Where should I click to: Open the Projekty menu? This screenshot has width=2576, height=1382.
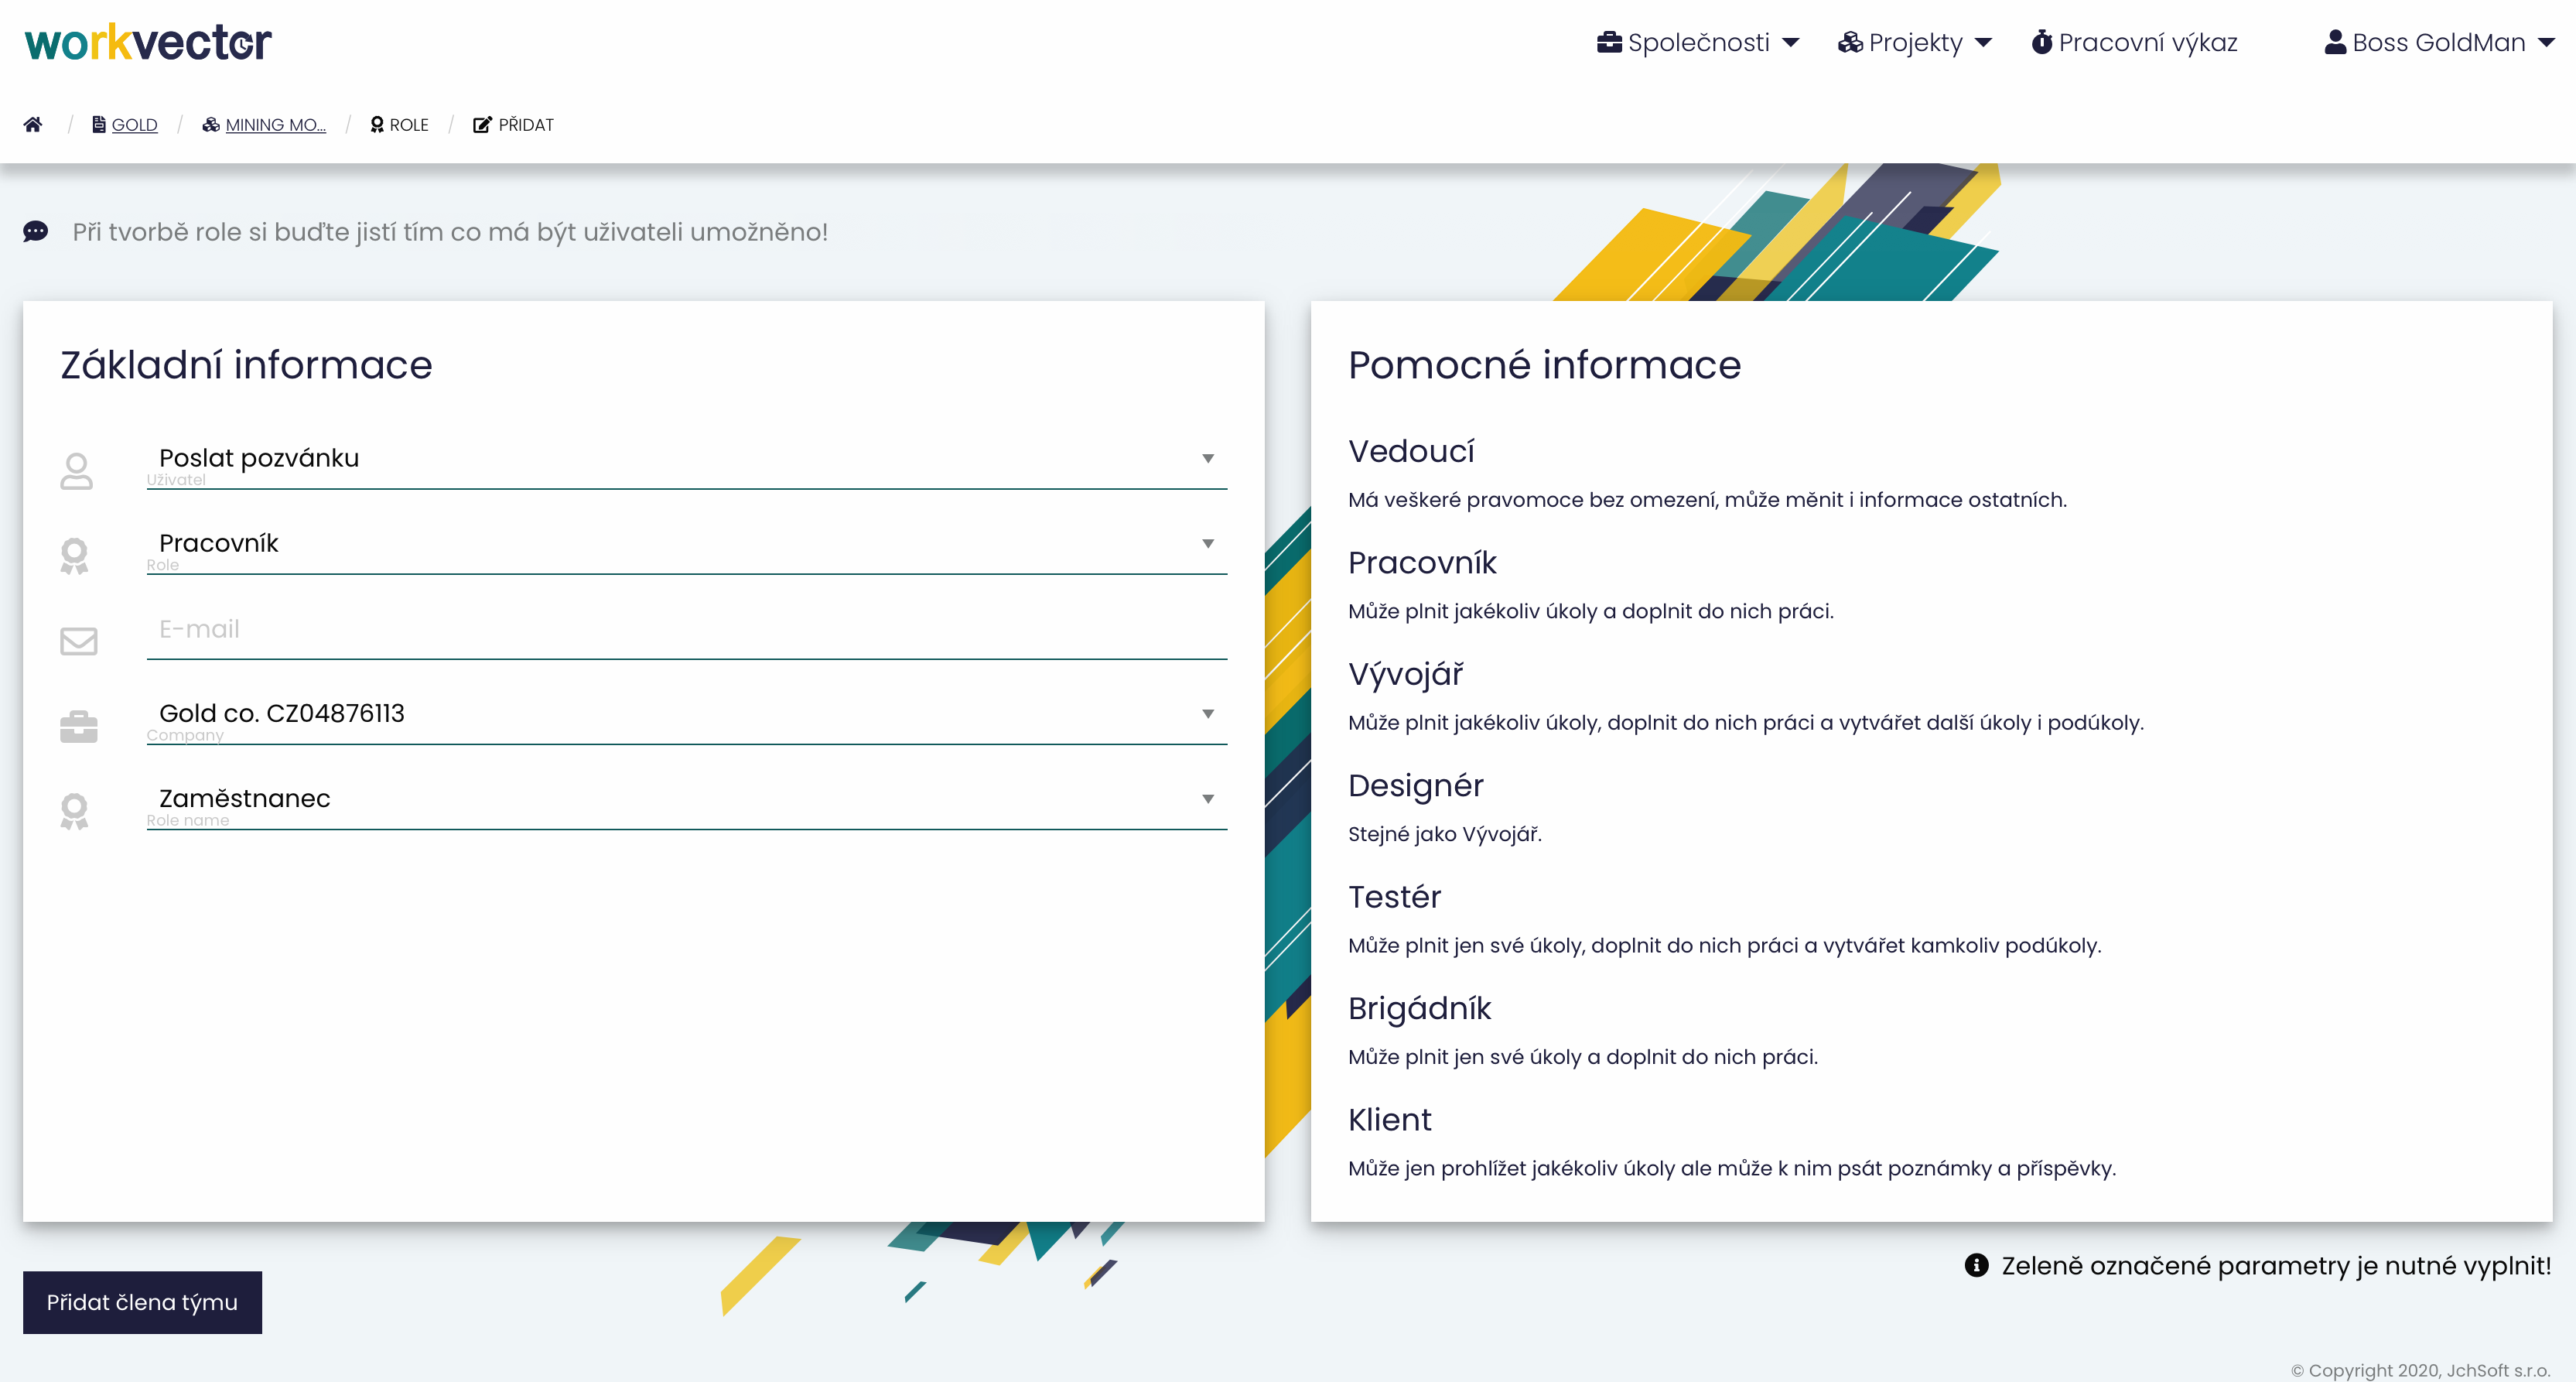click(x=1915, y=42)
